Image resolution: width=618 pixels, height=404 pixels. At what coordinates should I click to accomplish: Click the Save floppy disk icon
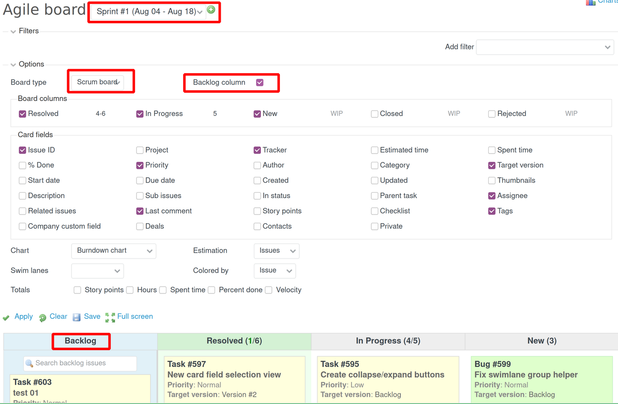76,317
